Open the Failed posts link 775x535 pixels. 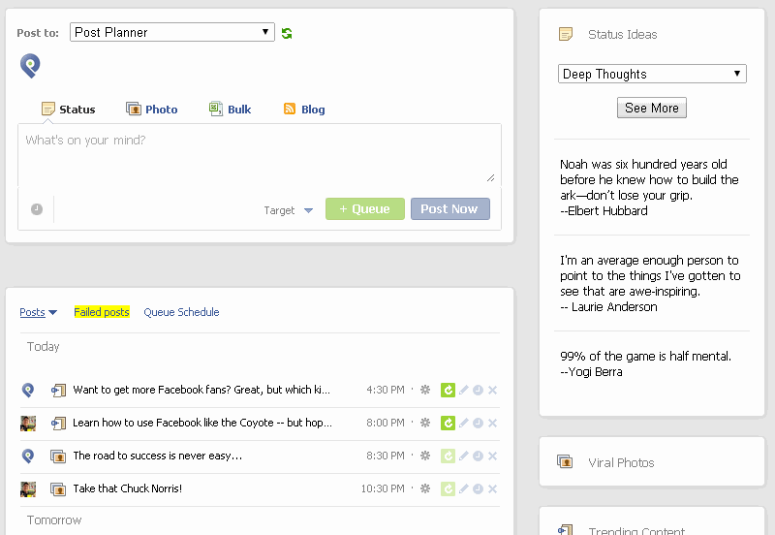point(102,312)
